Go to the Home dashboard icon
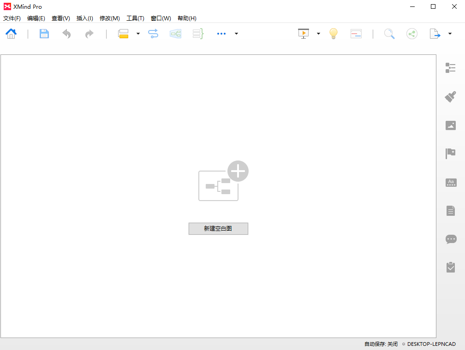The height and width of the screenshot is (350, 465). 11,34
